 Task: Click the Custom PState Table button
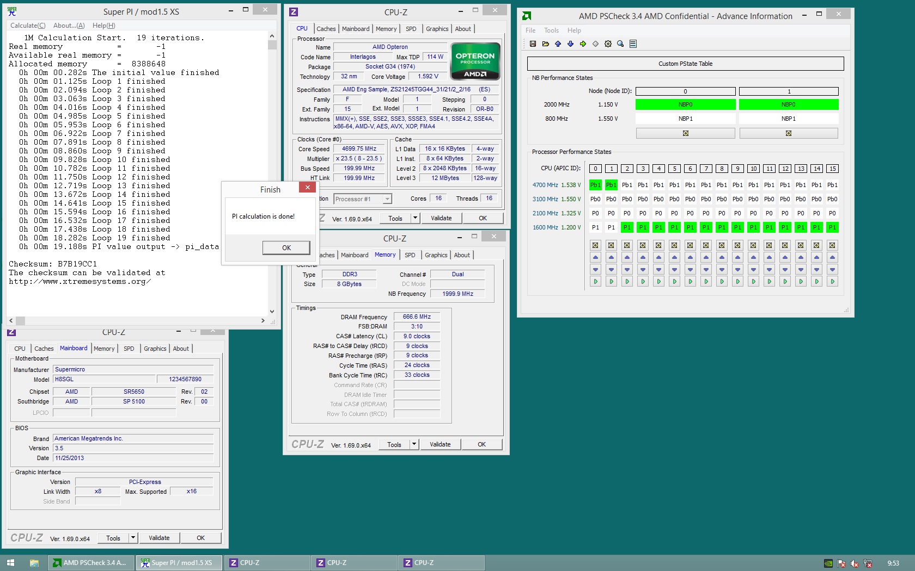coord(685,64)
